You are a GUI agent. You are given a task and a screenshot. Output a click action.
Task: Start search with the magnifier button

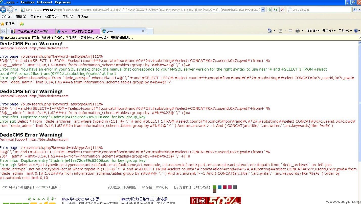click(354, 10)
